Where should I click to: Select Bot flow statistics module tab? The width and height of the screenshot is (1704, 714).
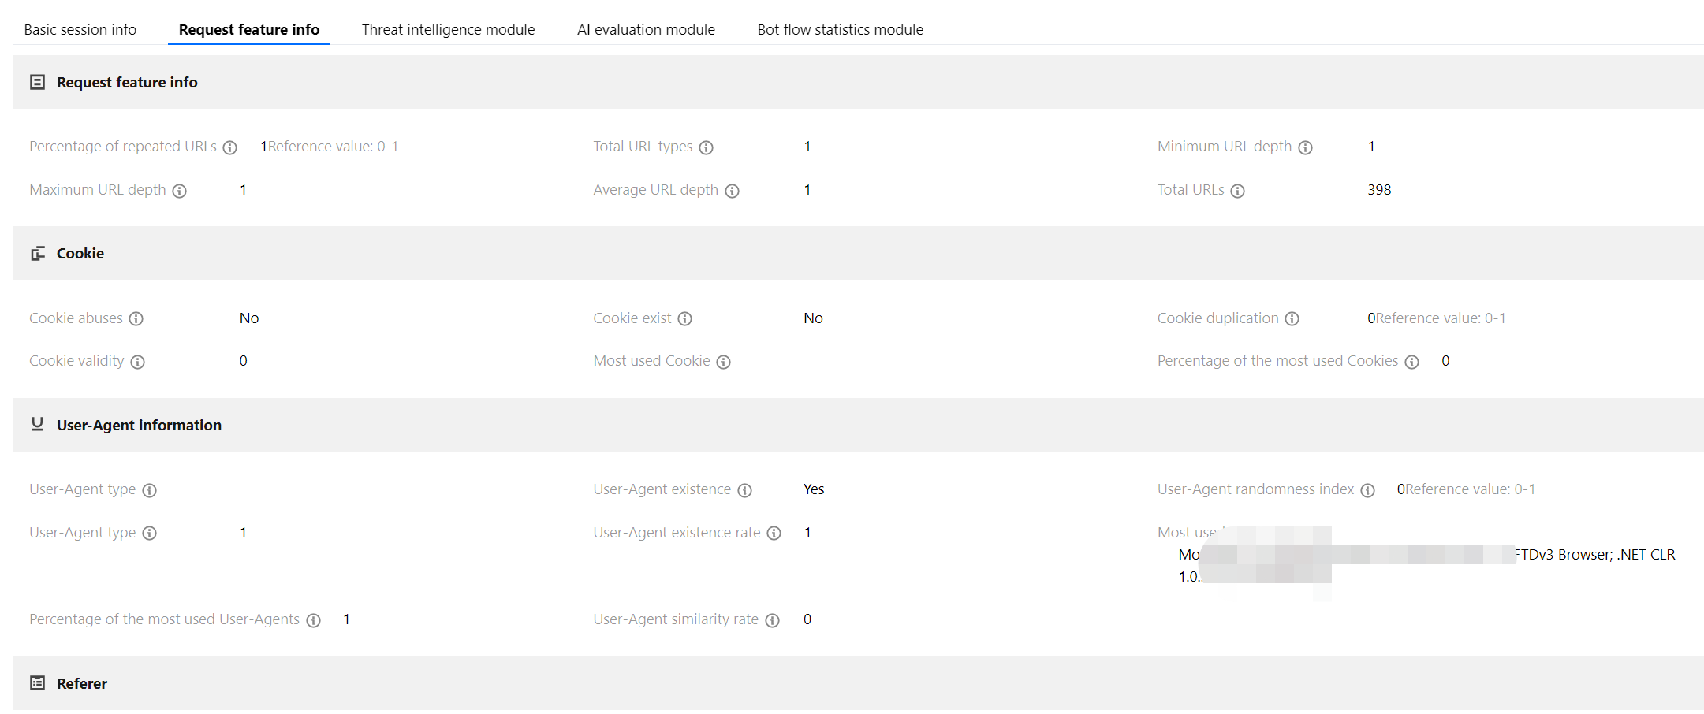point(840,30)
